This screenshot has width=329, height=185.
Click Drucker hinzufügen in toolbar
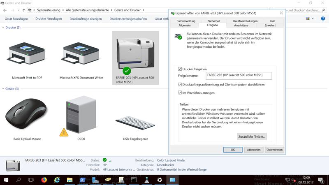[x=49, y=18]
